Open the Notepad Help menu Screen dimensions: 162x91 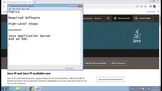[28, 9]
